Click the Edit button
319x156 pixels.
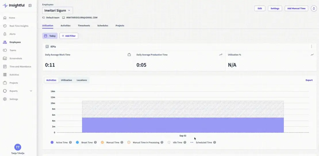click(260, 9)
